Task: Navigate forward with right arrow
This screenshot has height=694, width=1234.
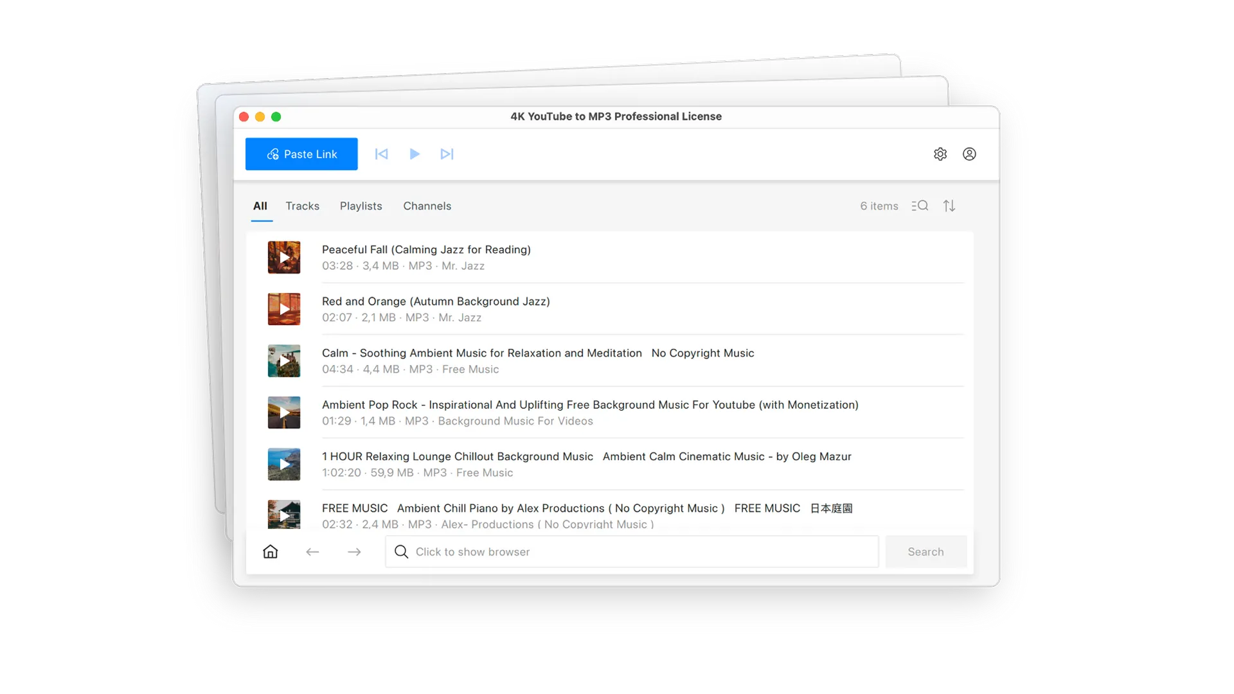Action: click(354, 552)
